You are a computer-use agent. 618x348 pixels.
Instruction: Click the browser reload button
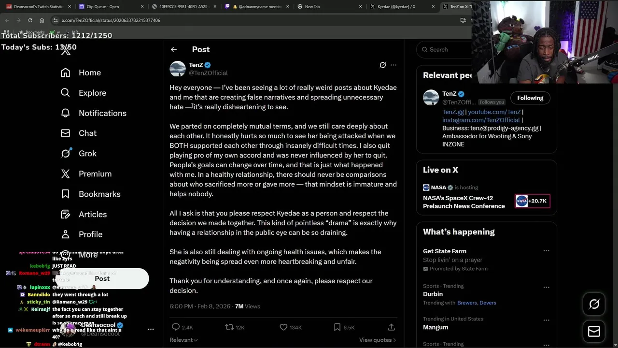pos(30,20)
